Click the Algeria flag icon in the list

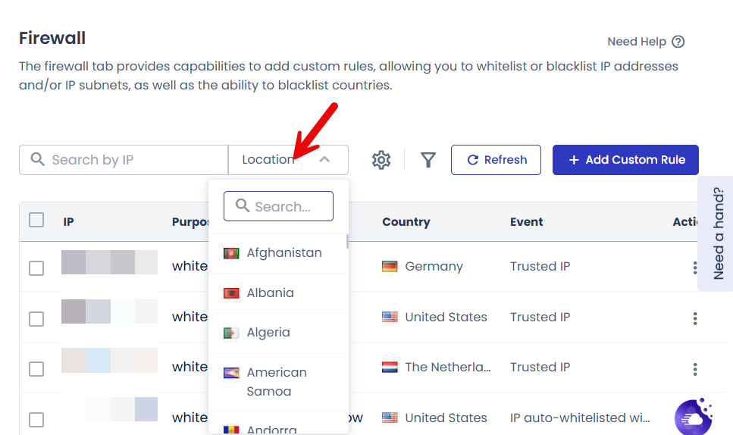coord(231,333)
